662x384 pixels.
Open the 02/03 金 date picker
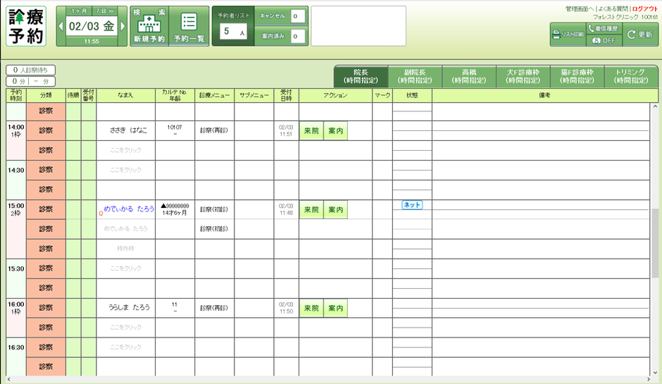tap(92, 26)
